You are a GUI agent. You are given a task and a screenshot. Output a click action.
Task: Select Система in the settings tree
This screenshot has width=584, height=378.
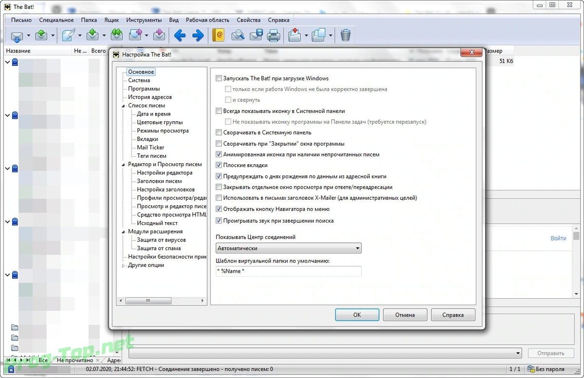tap(139, 80)
